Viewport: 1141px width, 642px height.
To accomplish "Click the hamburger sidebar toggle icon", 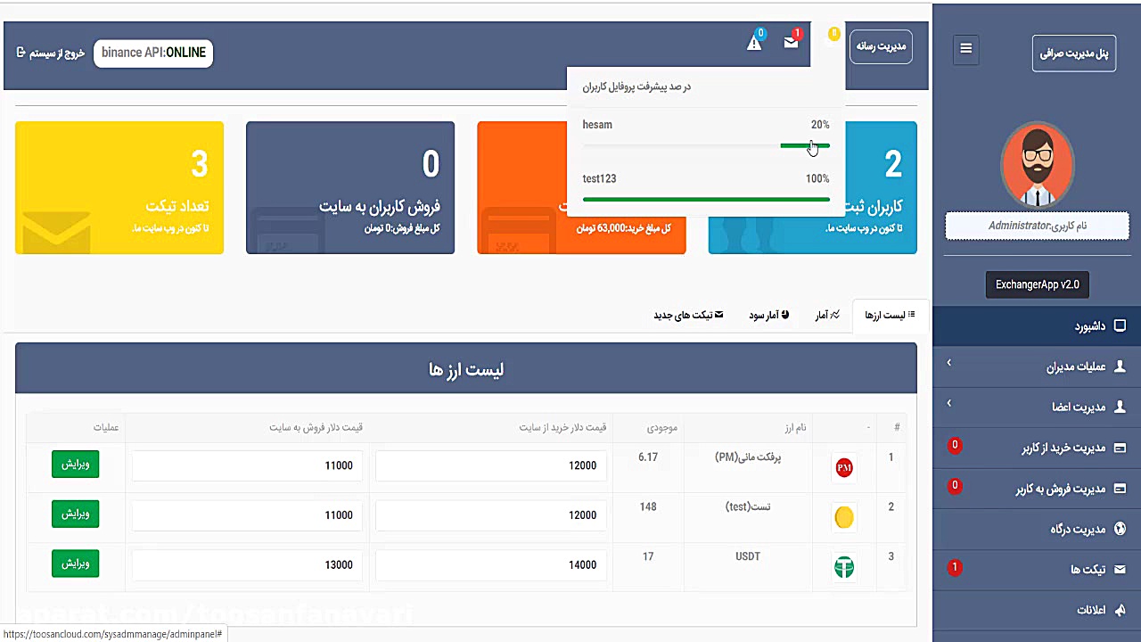I will click(965, 49).
